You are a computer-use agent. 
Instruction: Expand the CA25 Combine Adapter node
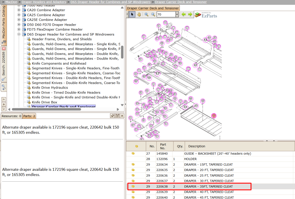click(x=19, y=15)
